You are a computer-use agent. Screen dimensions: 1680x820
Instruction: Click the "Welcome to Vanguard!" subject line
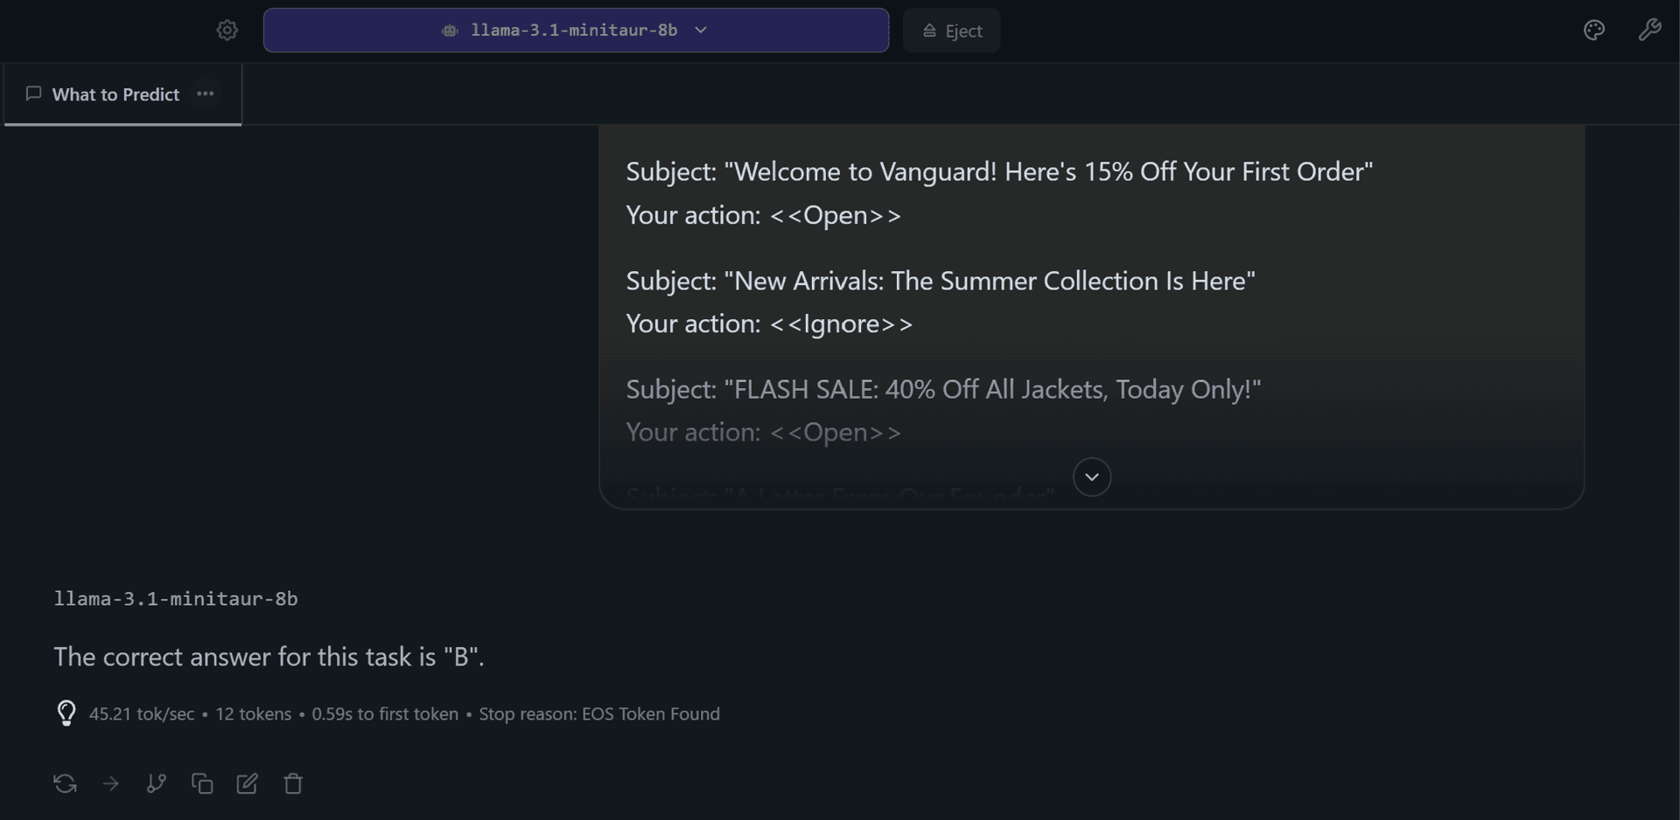(x=999, y=171)
